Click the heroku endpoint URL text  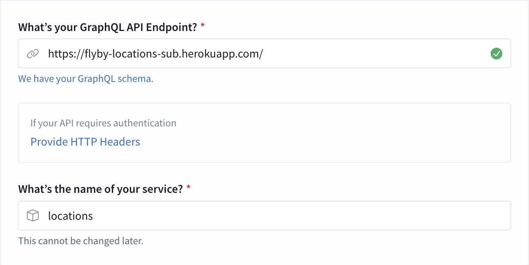click(155, 53)
